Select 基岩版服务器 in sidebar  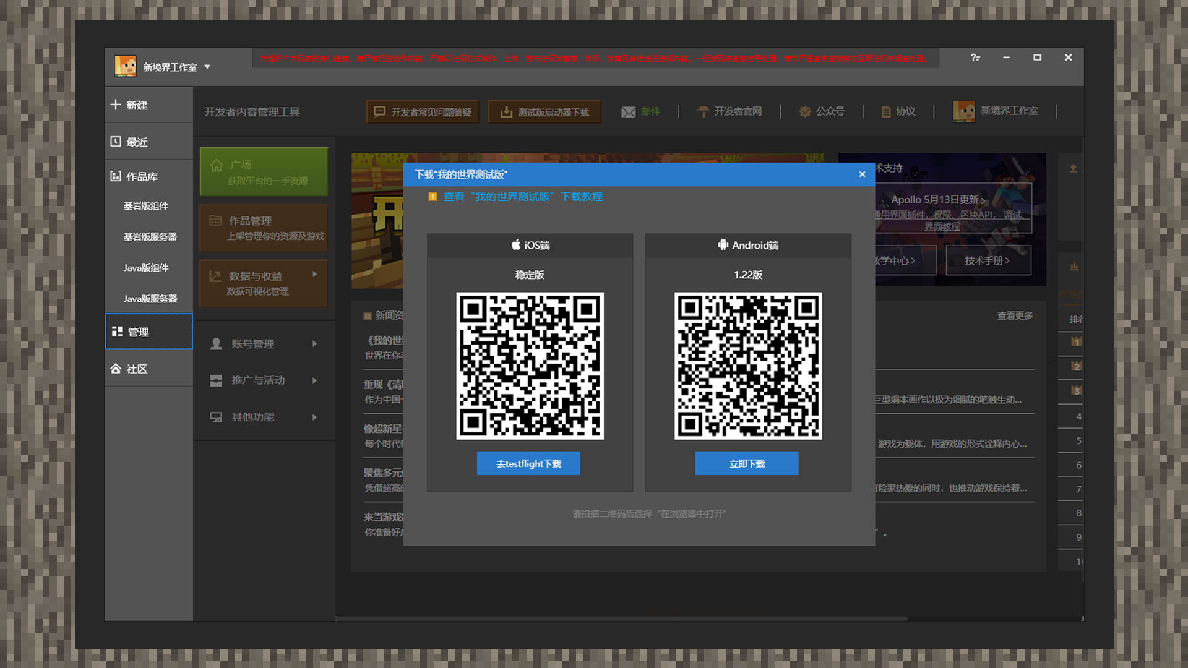click(150, 237)
